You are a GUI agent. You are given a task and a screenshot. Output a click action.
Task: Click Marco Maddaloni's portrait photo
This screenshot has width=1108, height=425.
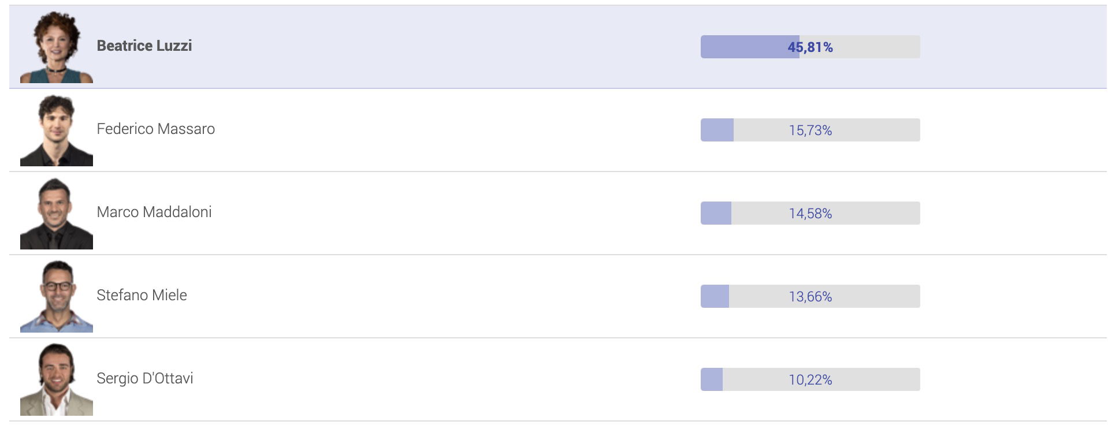(x=57, y=213)
